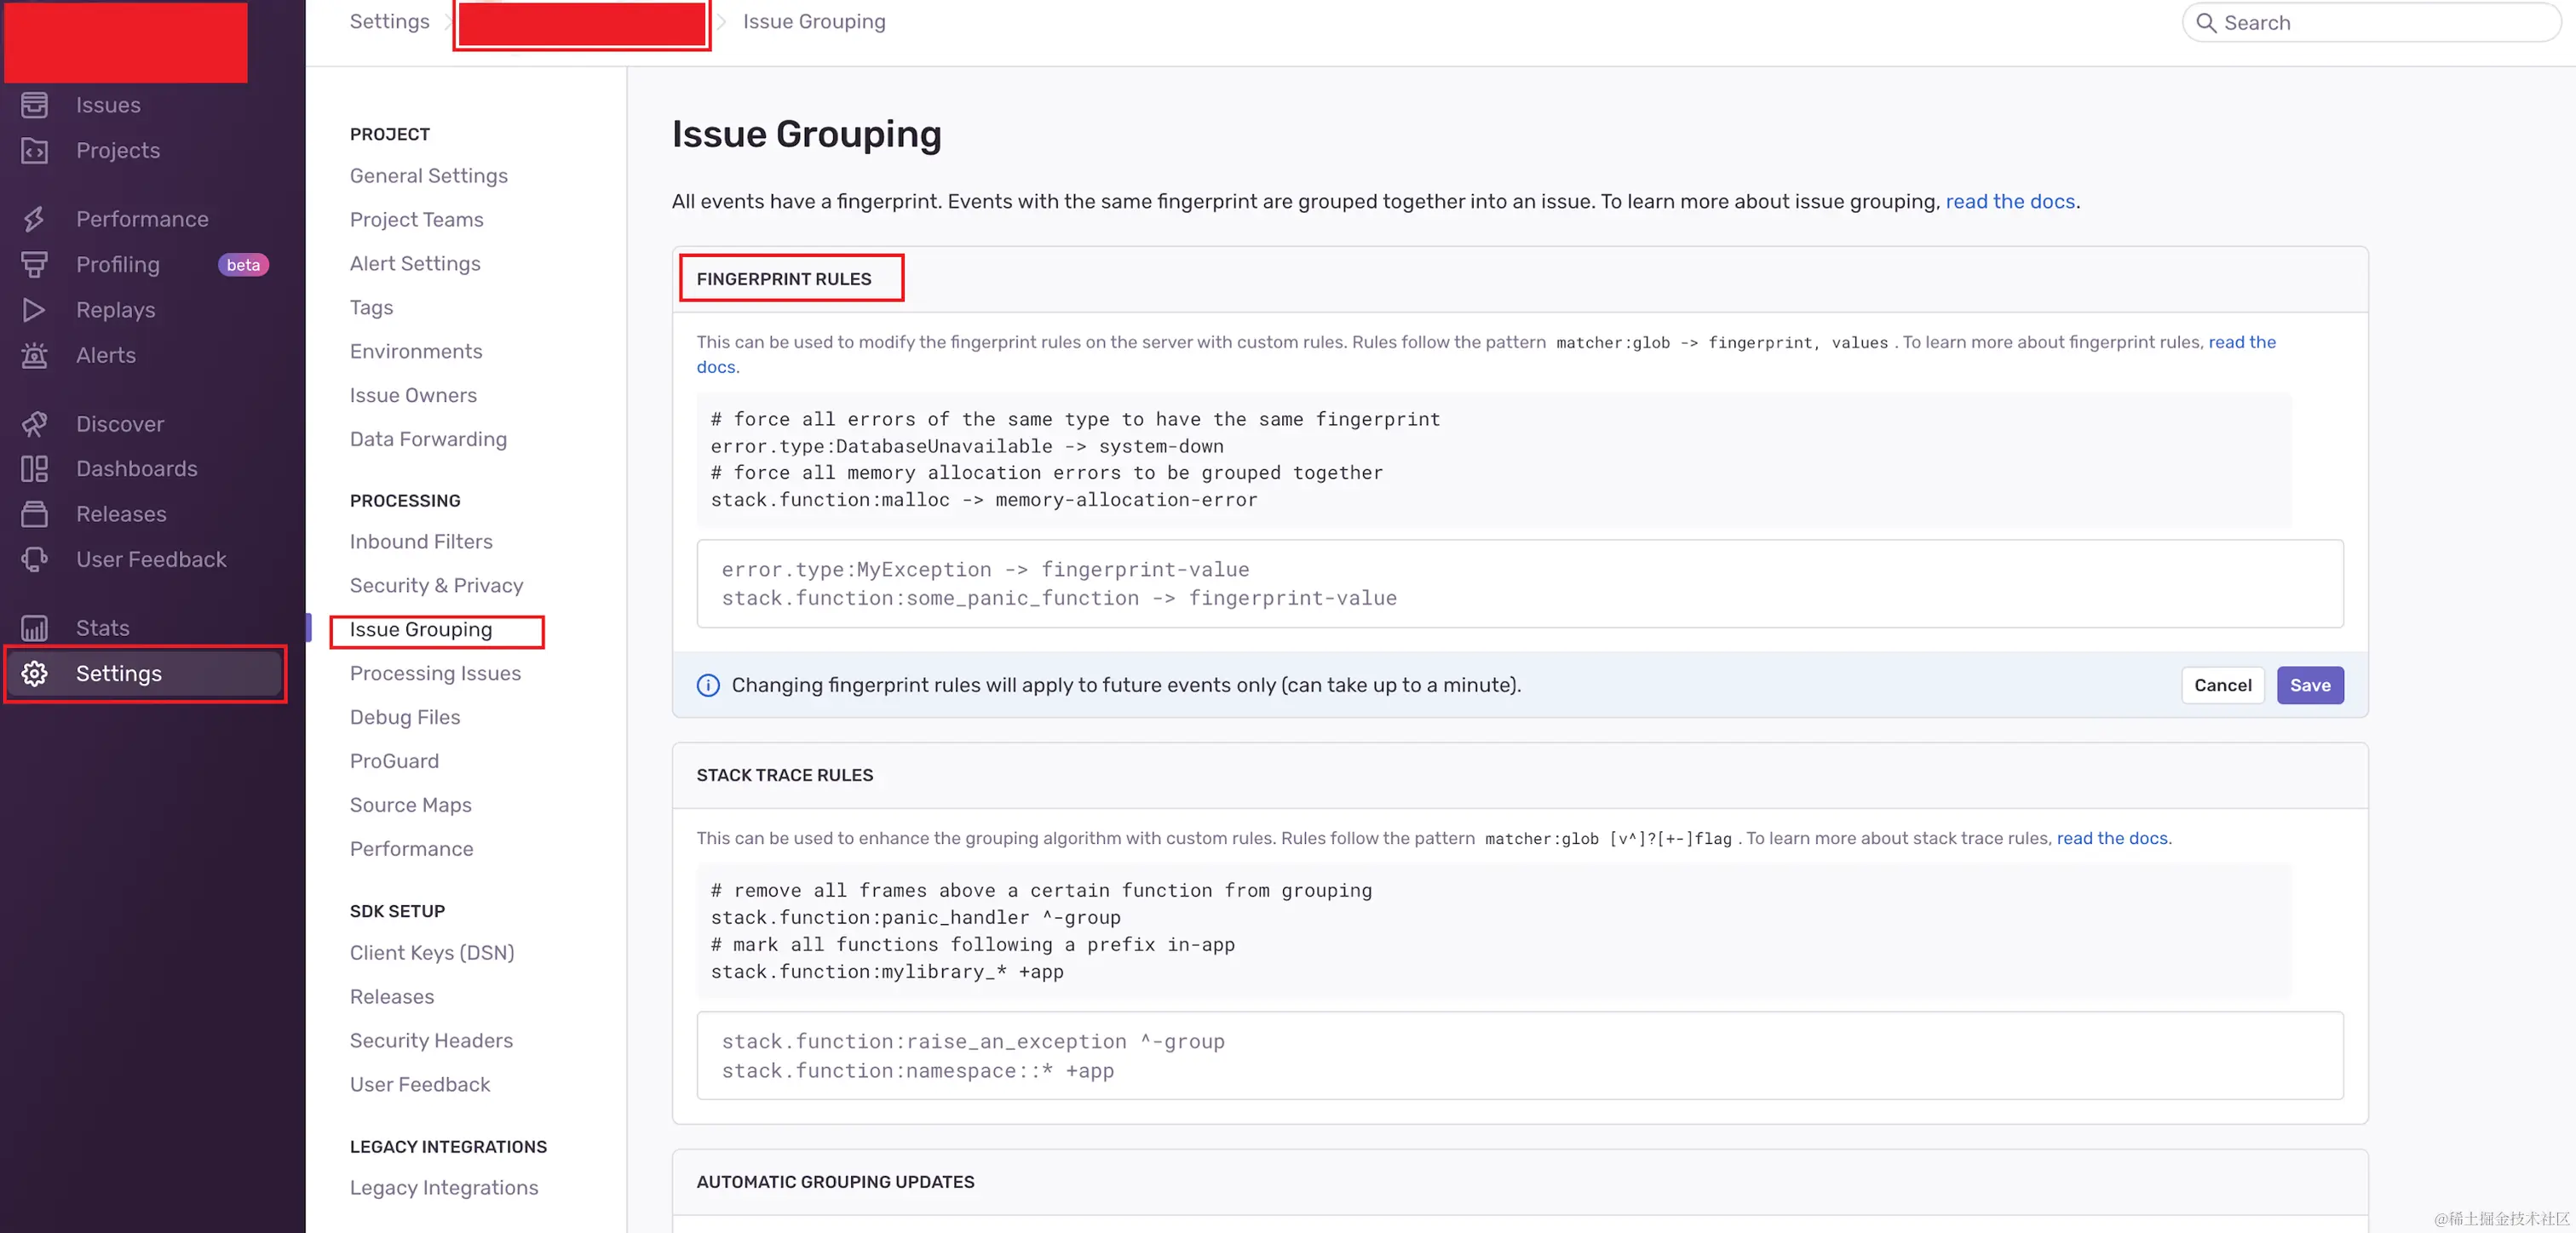
Task: Open General Settings in project menu
Action: (428, 176)
